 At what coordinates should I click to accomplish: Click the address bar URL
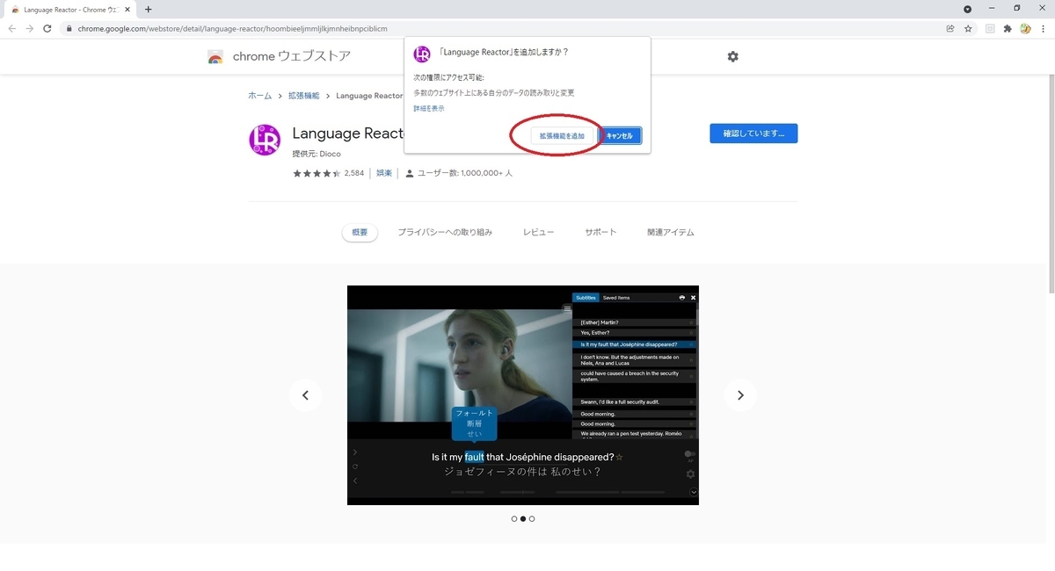tap(232, 28)
